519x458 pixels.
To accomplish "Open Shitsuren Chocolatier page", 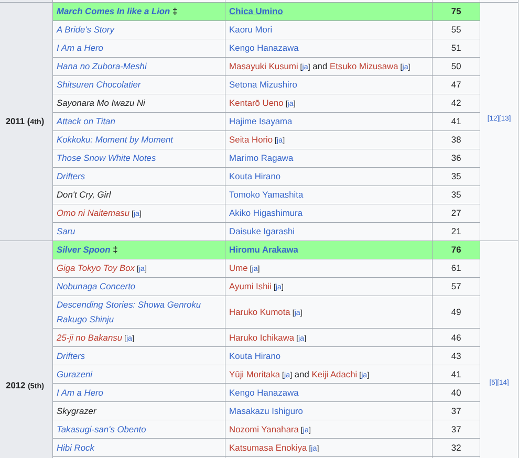I will click(x=99, y=85).
